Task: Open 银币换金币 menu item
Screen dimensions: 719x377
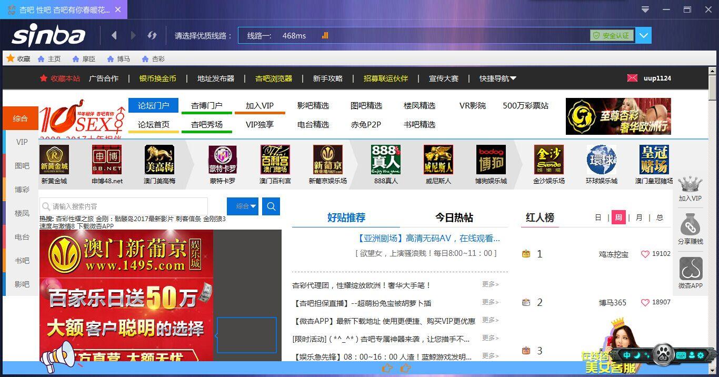Action: click(157, 78)
